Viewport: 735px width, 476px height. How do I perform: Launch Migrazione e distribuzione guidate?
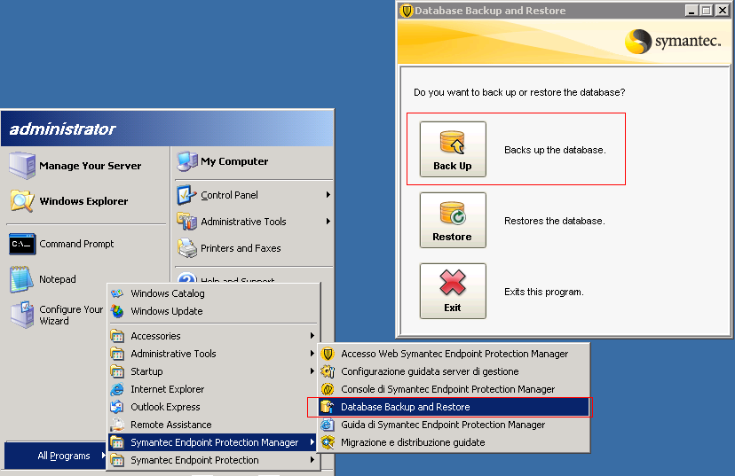[x=454, y=442]
